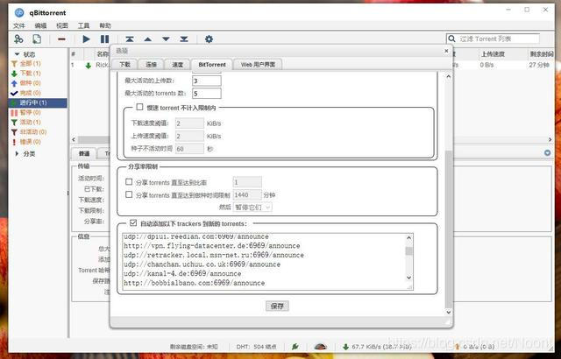Click the green download arrow in torrent row
This screenshot has width=561, height=359.
[x=88, y=66]
